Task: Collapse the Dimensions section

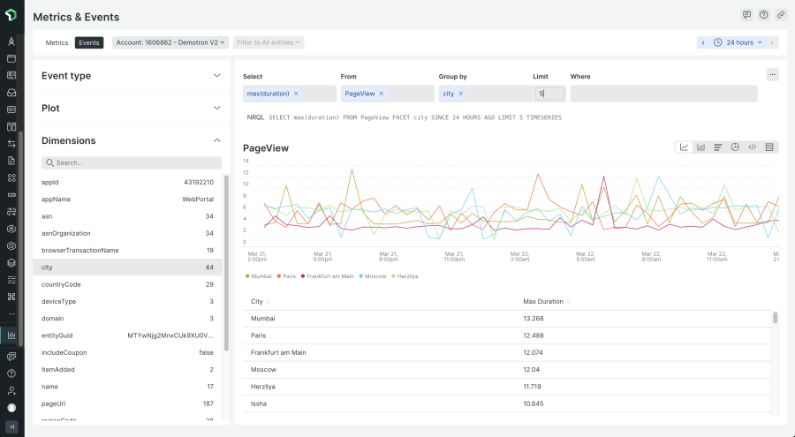Action: point(217,140)
